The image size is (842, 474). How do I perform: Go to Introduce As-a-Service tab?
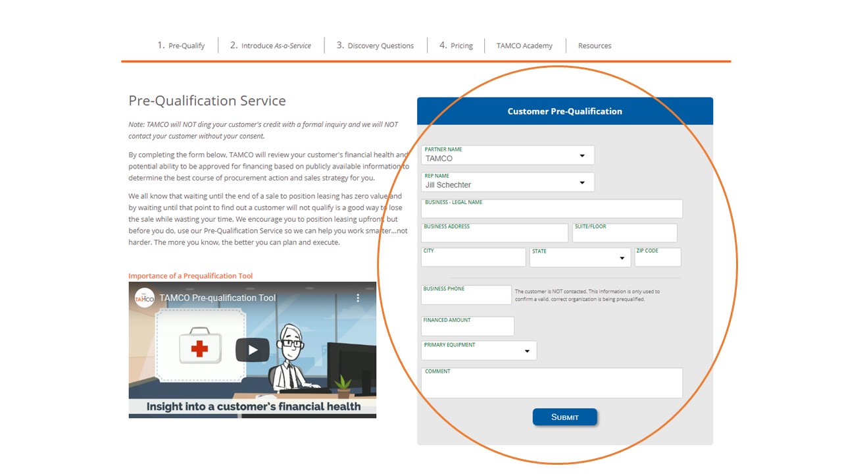(270, 45)
